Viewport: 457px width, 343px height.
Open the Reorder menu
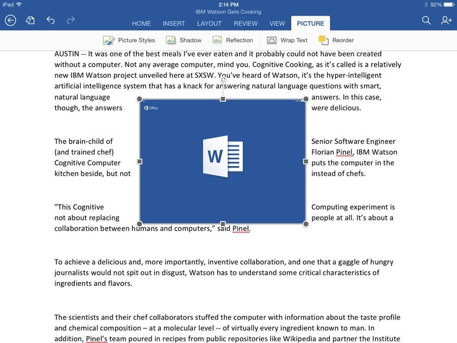[x=336, y=40]
